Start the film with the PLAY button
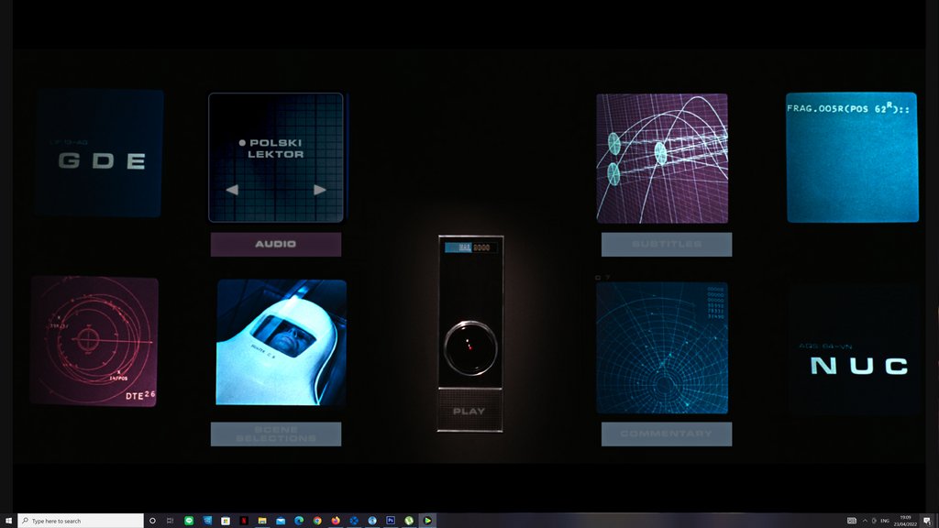The image size is (939, 528). pos(470,410)
